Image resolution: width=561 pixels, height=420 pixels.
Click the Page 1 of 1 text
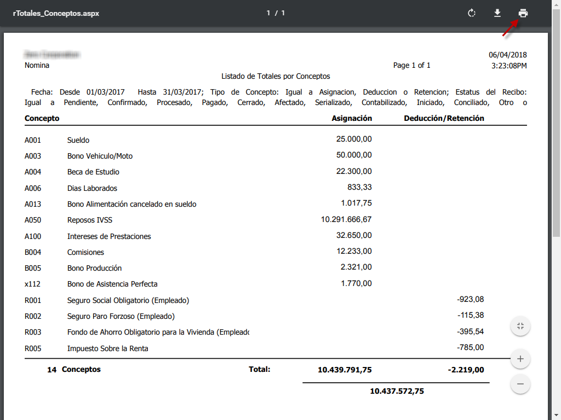point(411,65)
